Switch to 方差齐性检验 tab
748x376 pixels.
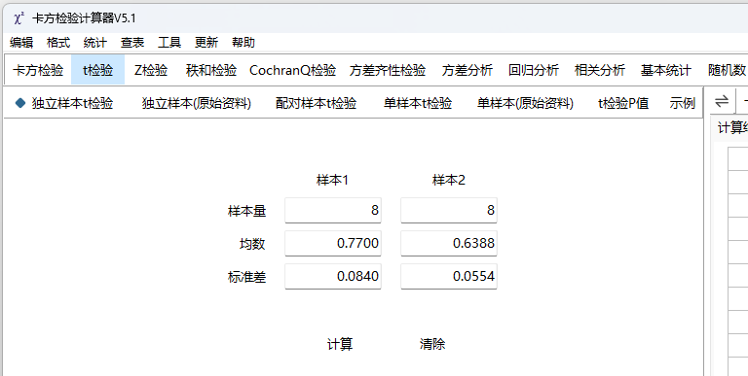pos(388,70)
